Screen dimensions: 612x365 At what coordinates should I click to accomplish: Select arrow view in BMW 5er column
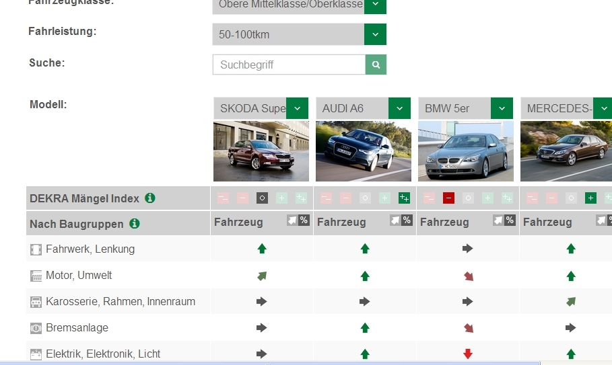coord(499,220)
